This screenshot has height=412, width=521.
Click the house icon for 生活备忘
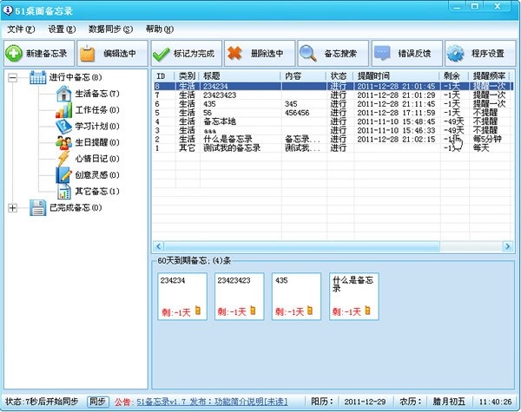click(x=63, y=94)
